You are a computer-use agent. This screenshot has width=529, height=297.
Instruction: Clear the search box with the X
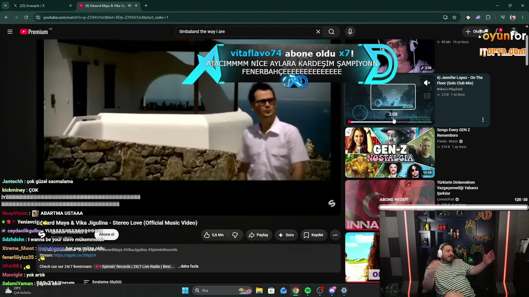point(318,32)
